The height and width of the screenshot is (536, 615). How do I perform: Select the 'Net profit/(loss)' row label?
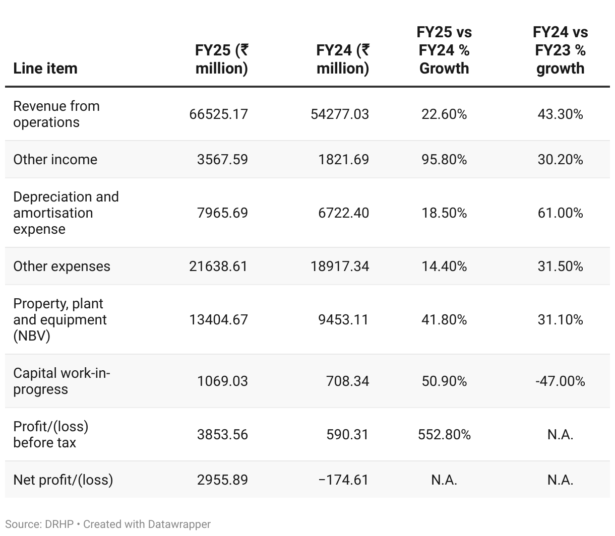[63, 480]
